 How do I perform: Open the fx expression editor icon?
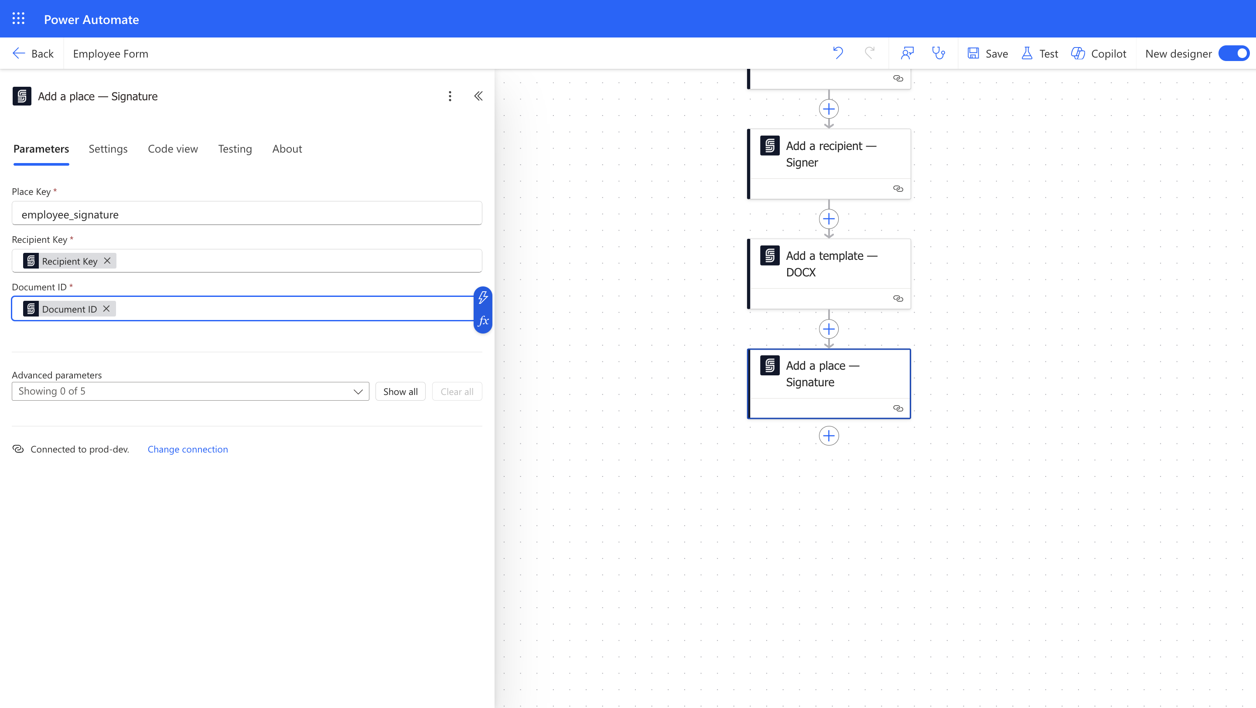point(483,321)
